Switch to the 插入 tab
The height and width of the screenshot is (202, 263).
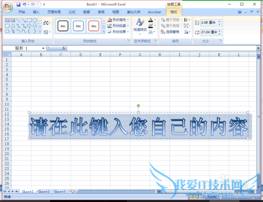[x=36, y=12]
